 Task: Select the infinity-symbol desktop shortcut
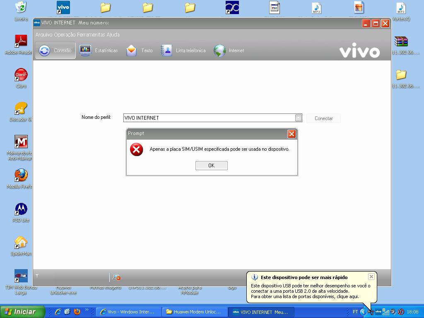tap(232, 7)
